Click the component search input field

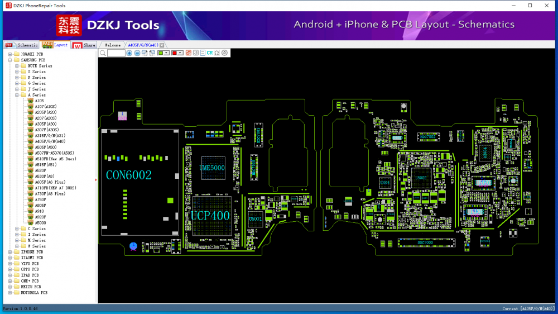(x=116, y=53)
